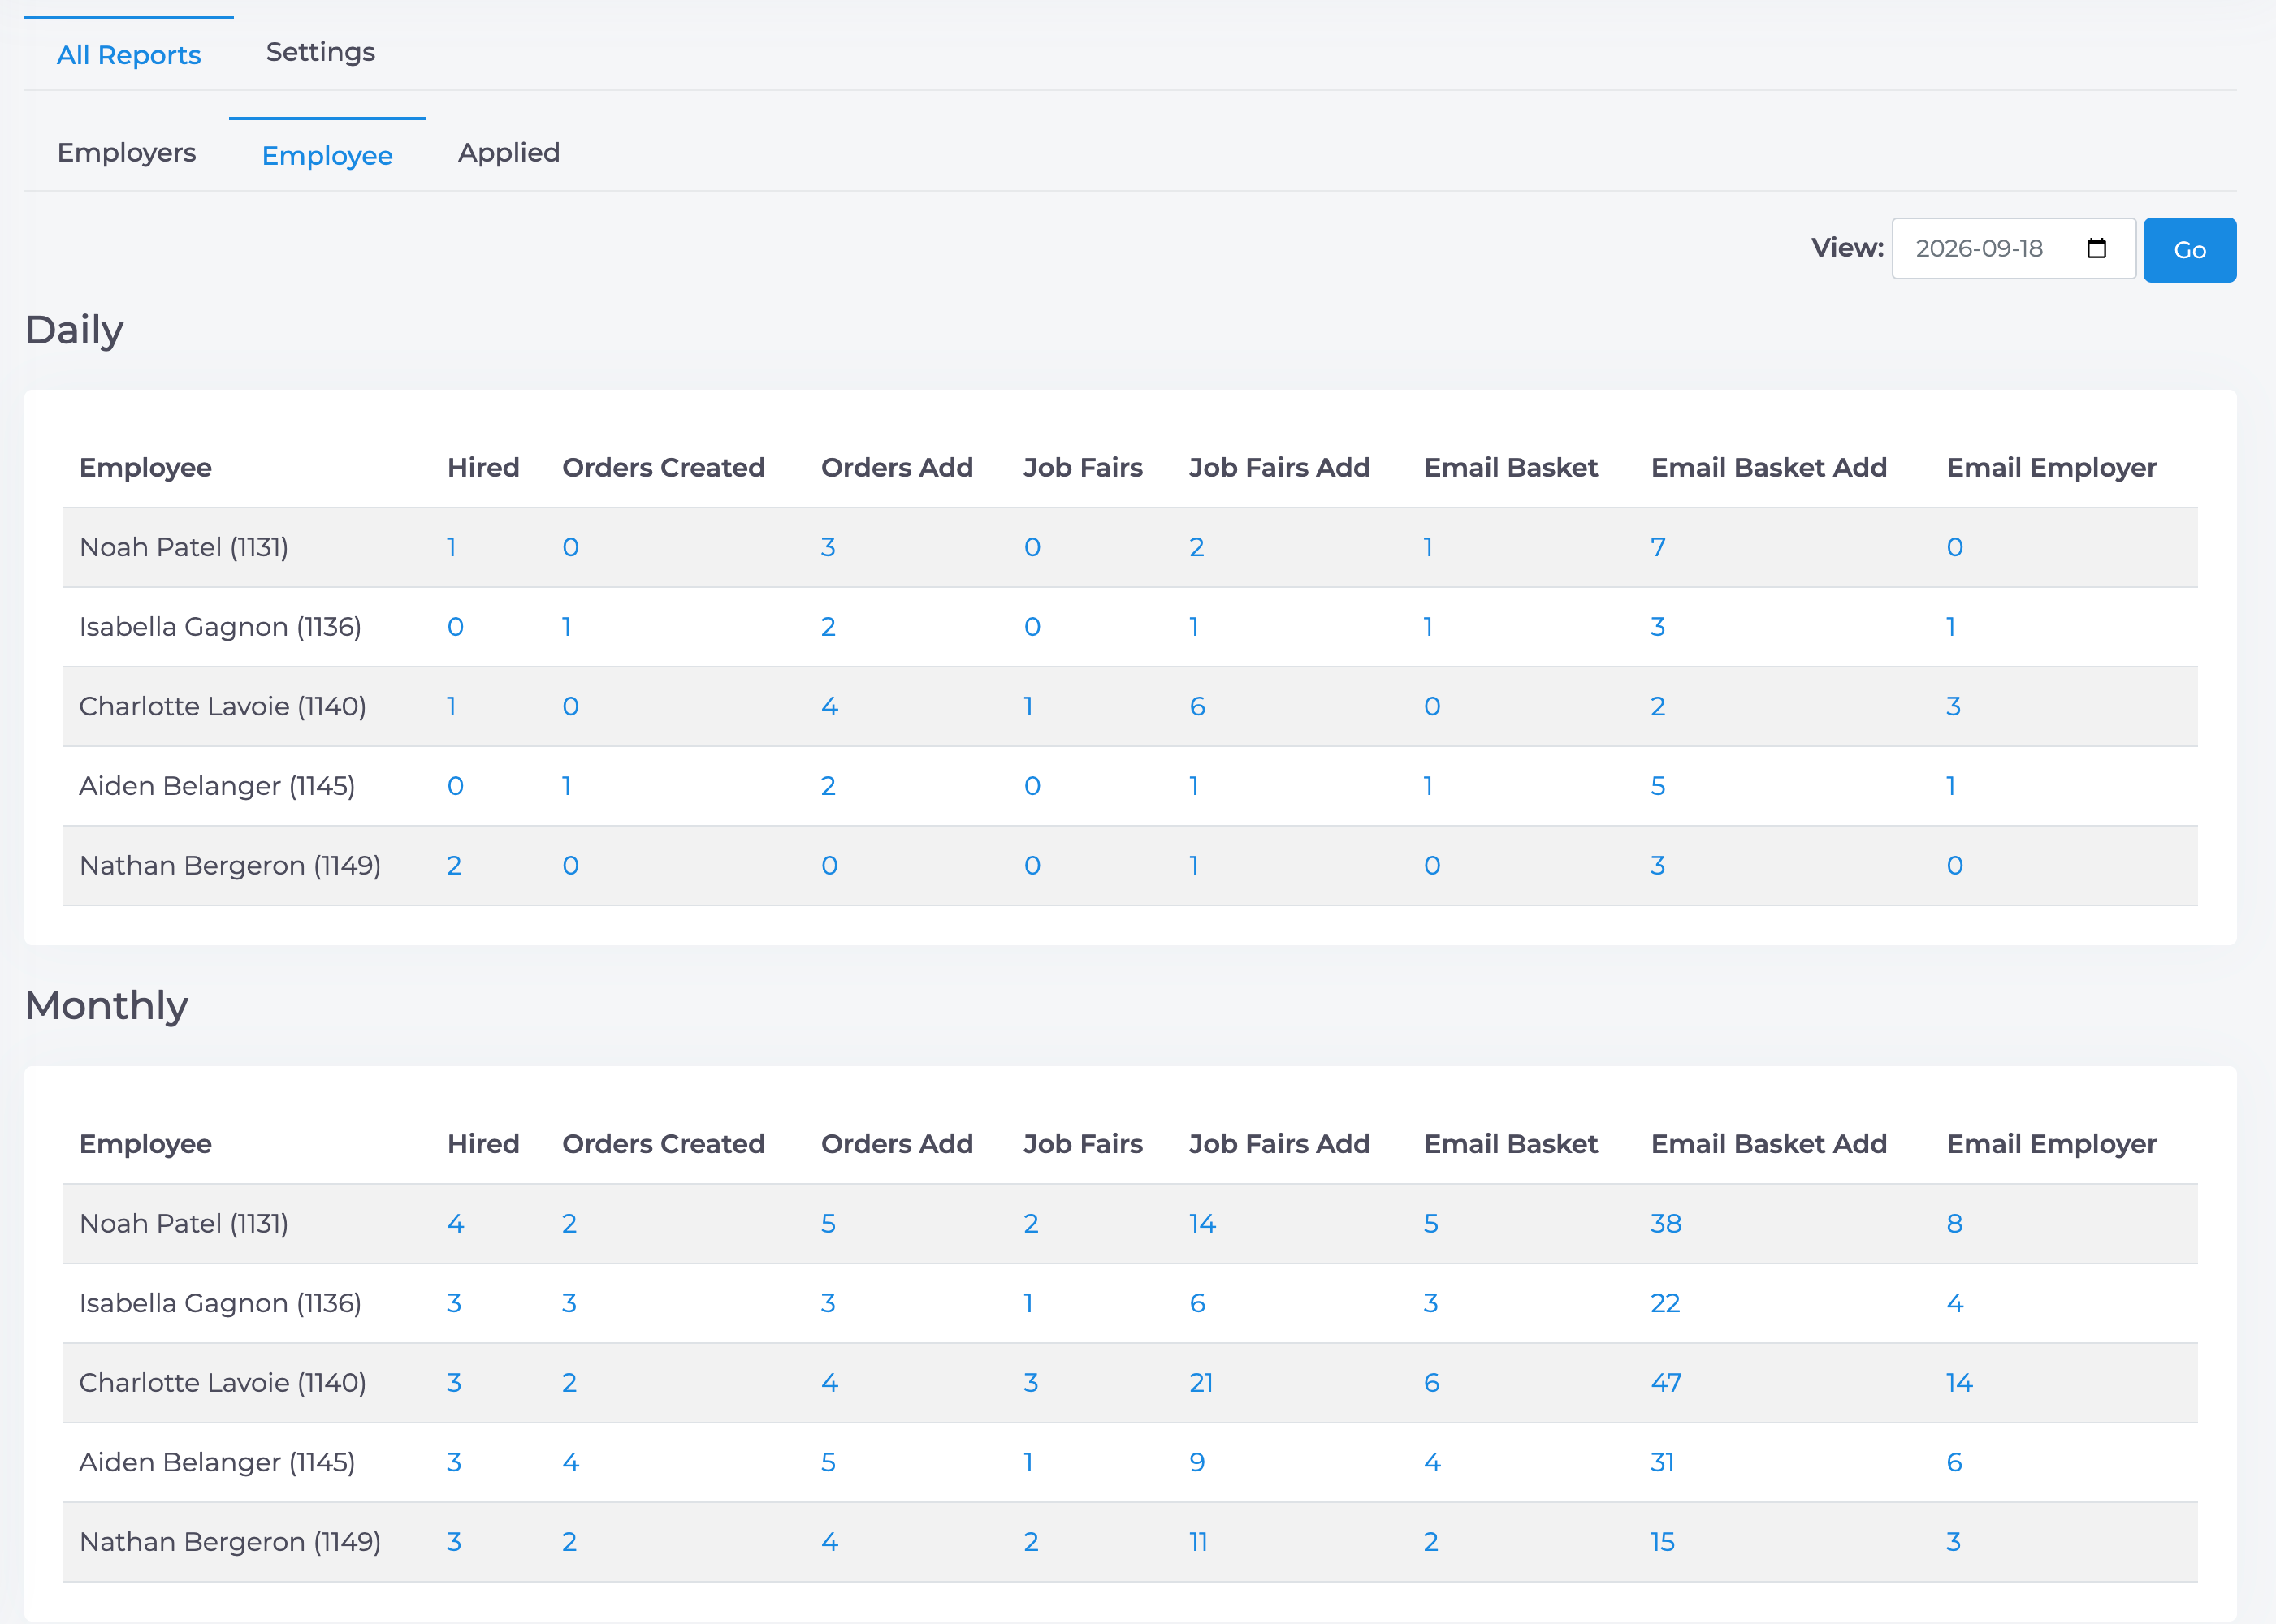The width and height of the screenshot is (2276, 1624).
Task: Switch to the All Reports tab
Action: (129, 55)
